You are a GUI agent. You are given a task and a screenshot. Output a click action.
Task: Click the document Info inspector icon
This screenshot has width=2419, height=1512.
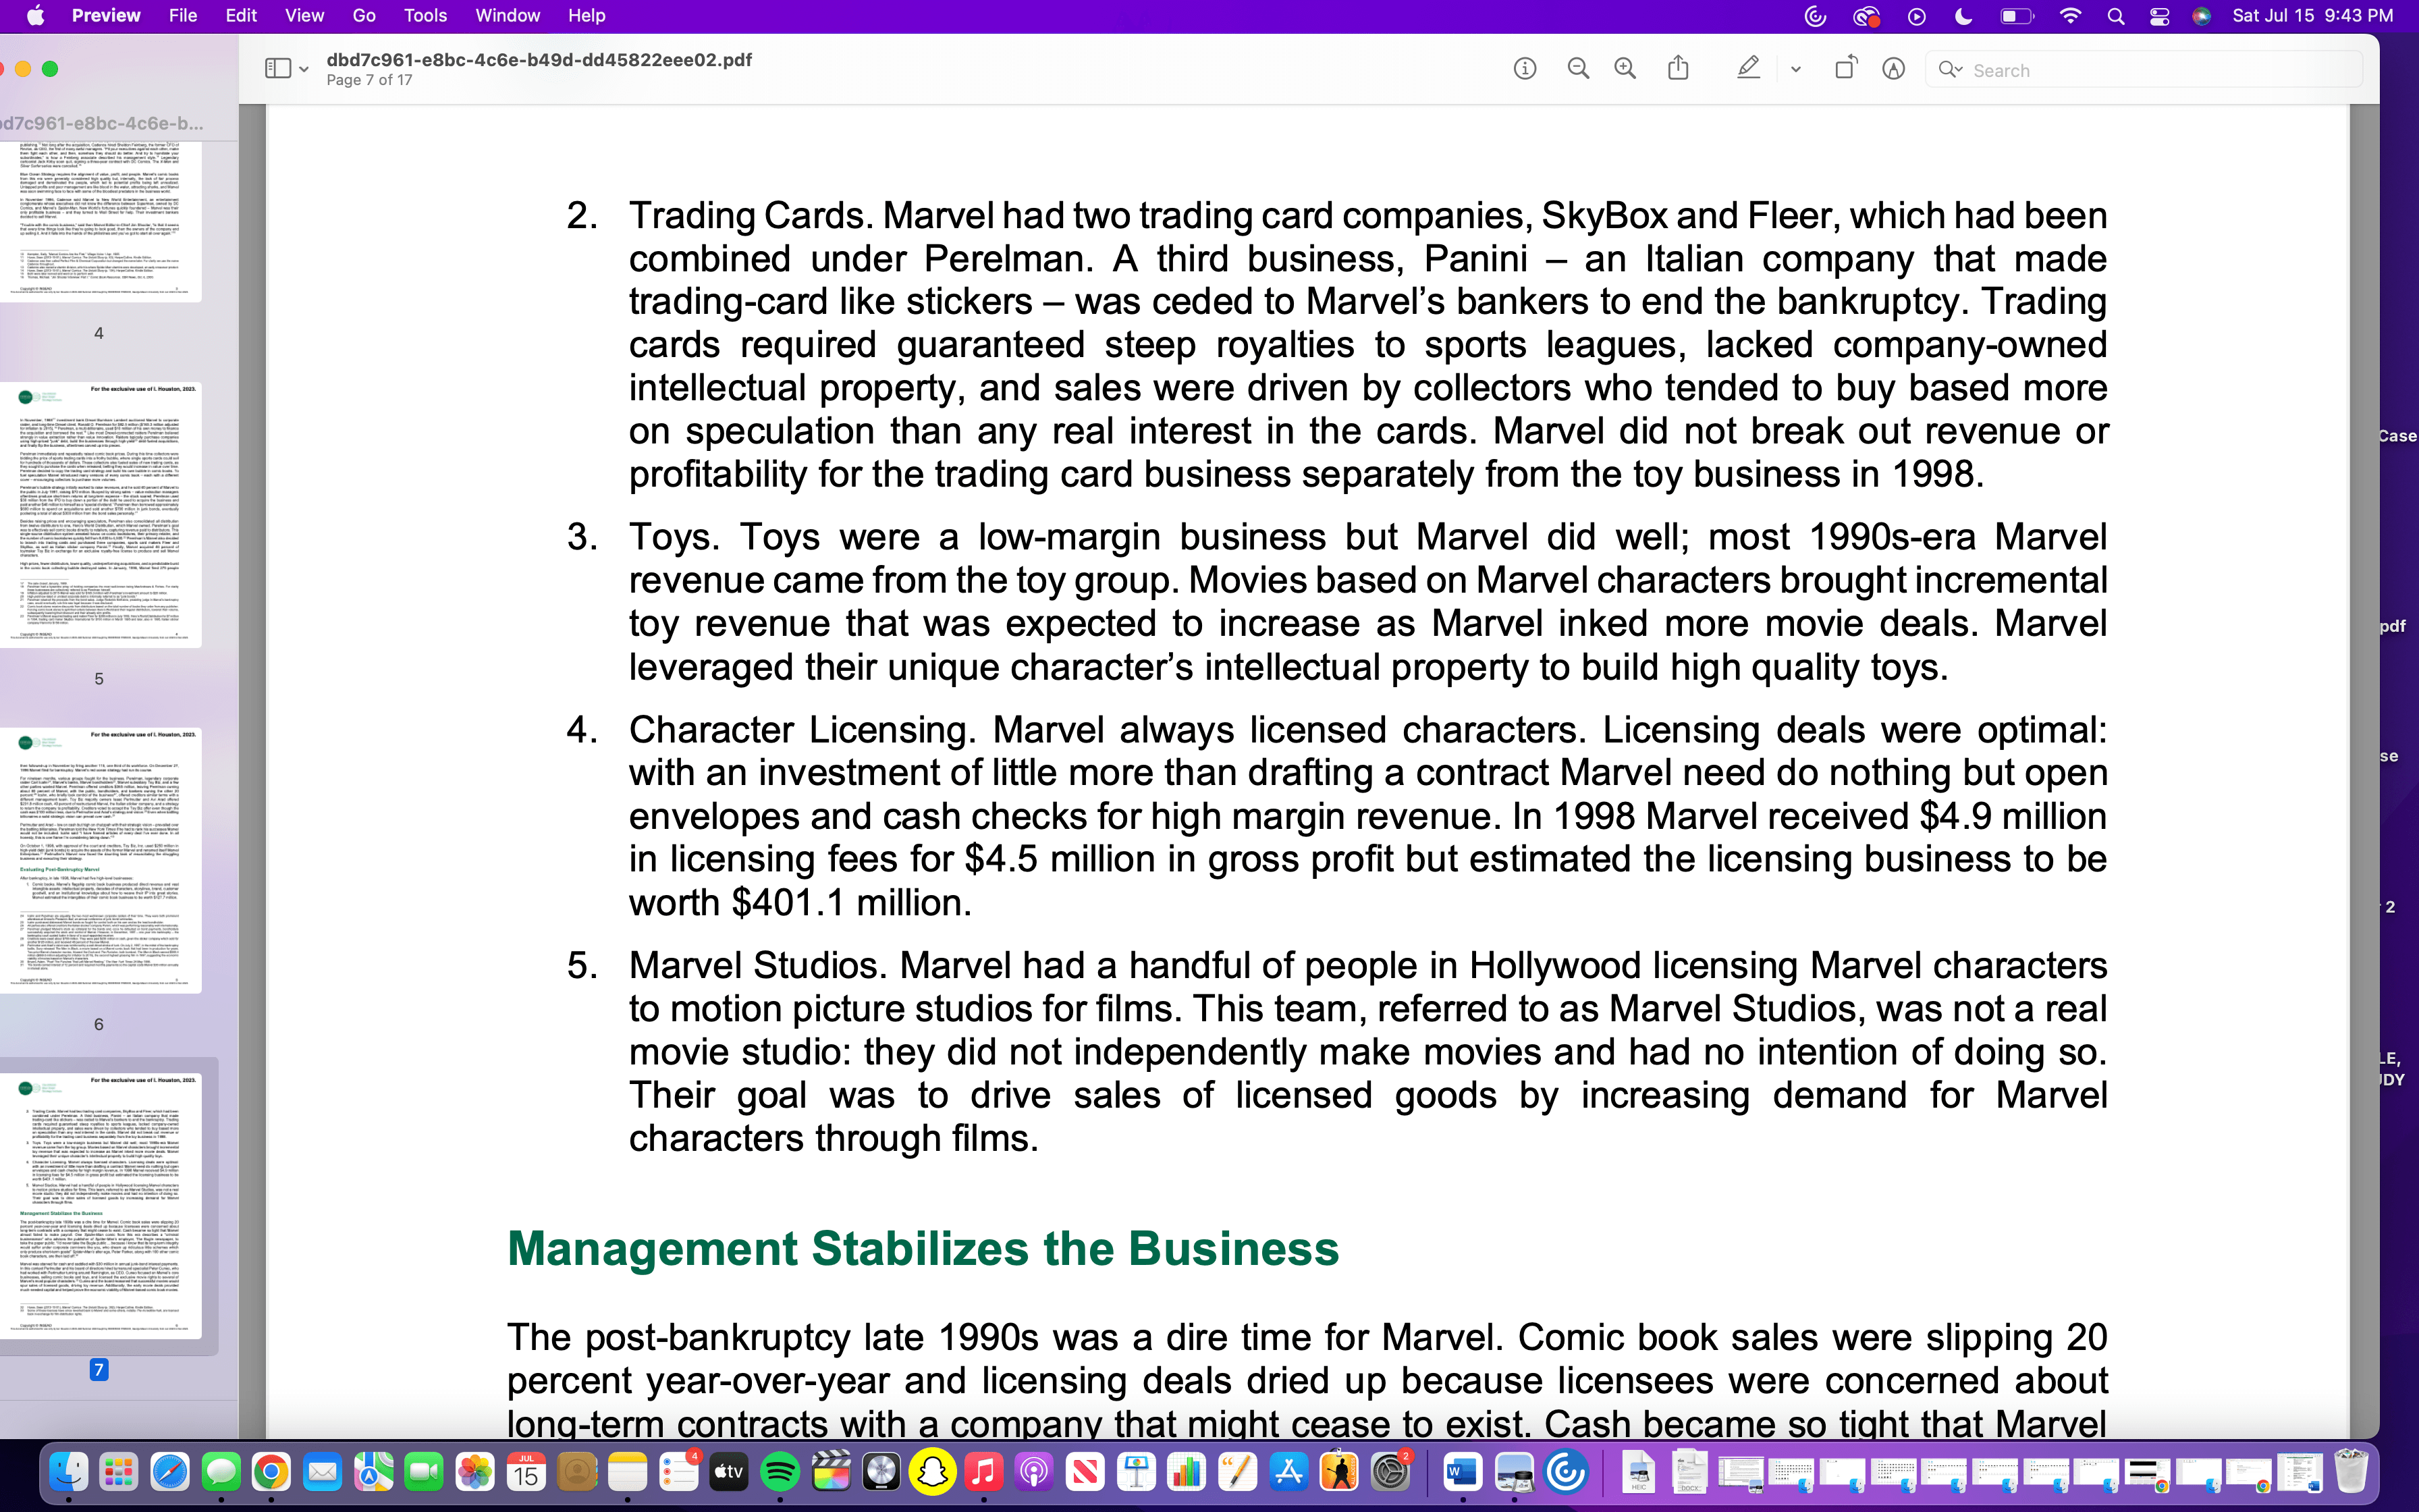pyautogui.click(x=1525, y=69)
